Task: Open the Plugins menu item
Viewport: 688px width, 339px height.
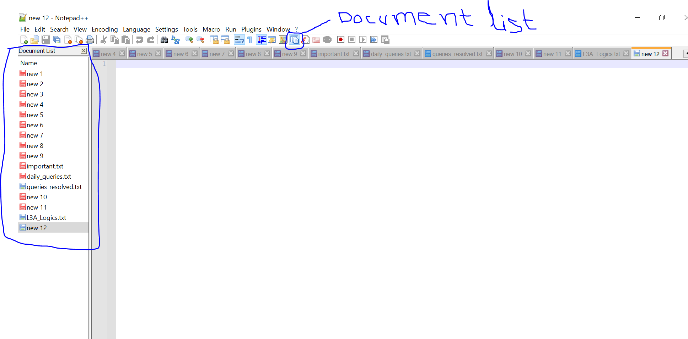Action: [251, 29]
